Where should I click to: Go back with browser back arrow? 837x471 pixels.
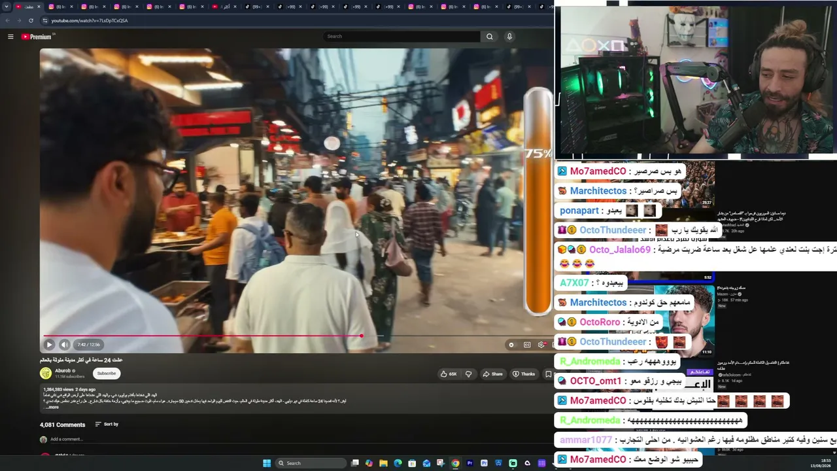(7, 20)
